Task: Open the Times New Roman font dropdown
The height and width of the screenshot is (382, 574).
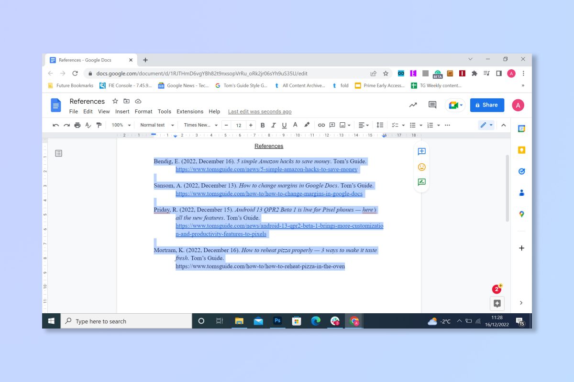Action: (x=201, y=125)
